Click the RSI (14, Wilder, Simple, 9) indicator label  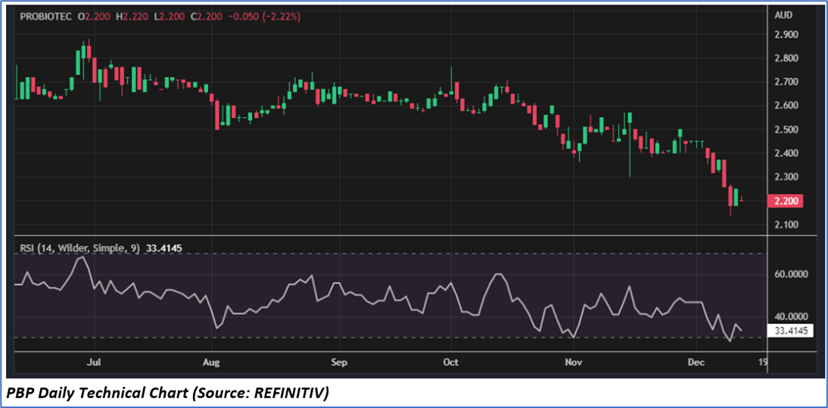click(77, 247)
